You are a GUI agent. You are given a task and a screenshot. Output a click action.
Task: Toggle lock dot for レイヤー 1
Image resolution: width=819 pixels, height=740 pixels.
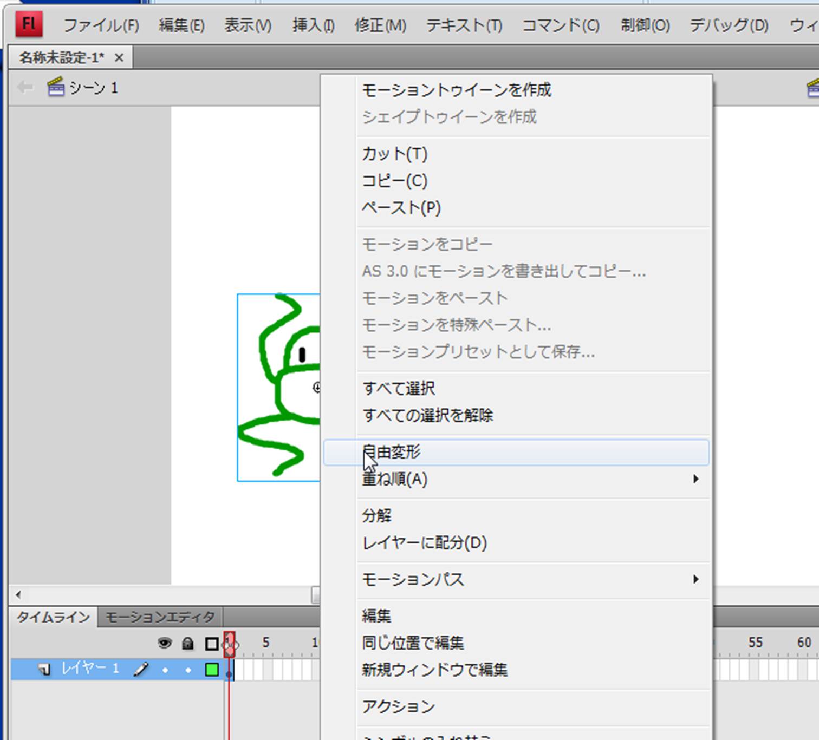click(x=188, y=670)
